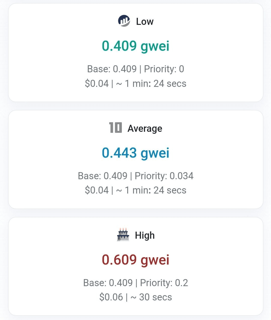Click the '$0.06 | ~ 30 secs' text
Viewport: 271px width, 320px height.
[x=136, y=297]
